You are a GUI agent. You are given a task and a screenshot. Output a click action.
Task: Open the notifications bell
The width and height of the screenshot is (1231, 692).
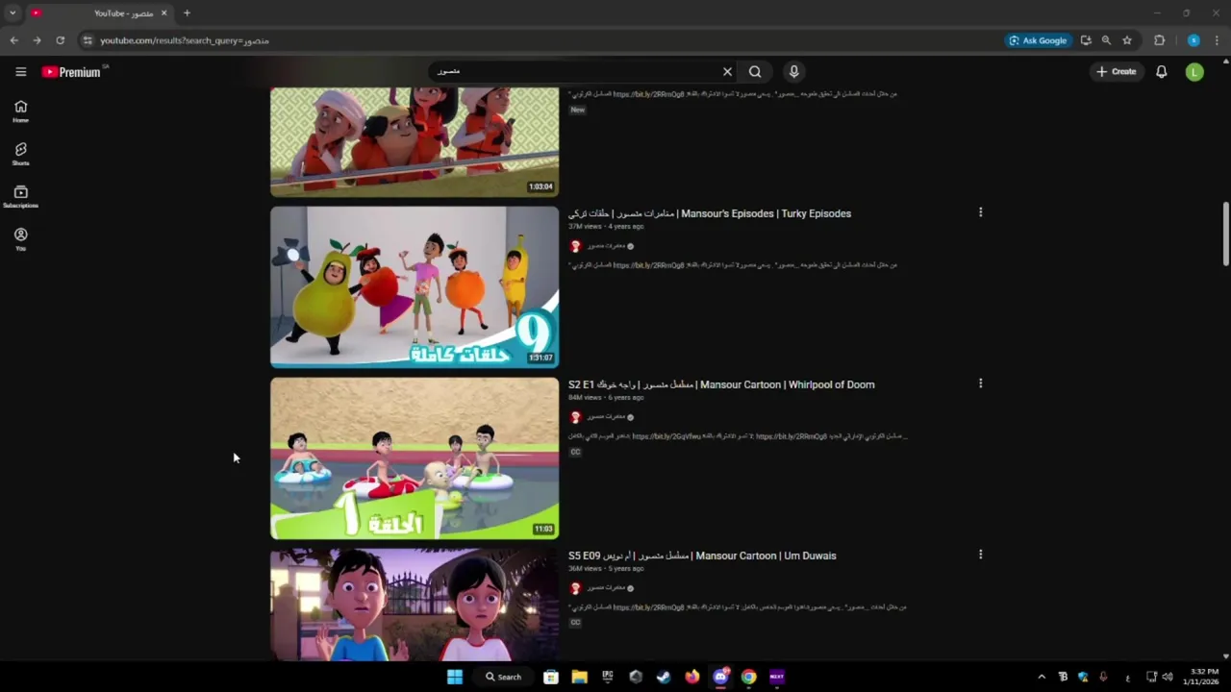pos(1161,71)
